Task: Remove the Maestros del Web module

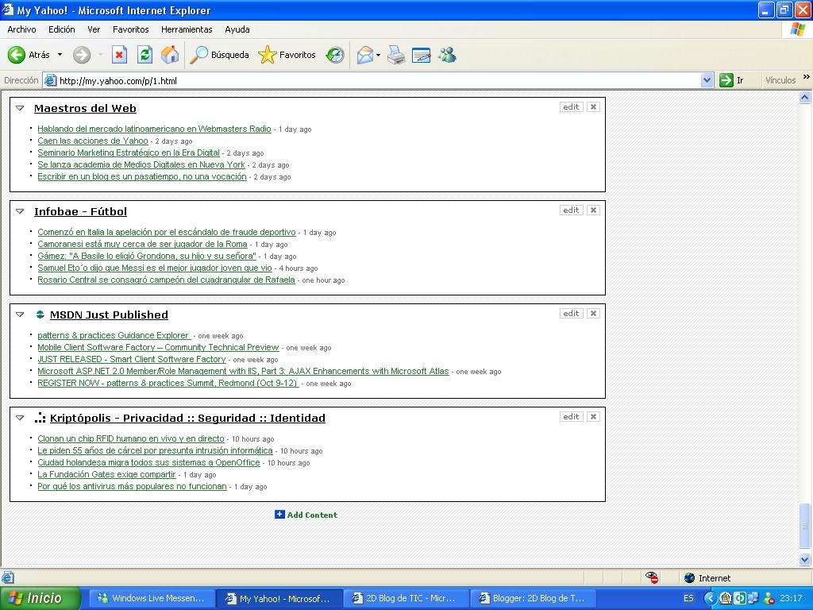Action: [x=593, y=107]
